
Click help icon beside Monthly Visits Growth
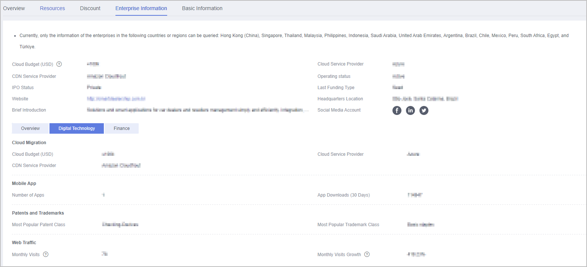(x=367, y=254)
